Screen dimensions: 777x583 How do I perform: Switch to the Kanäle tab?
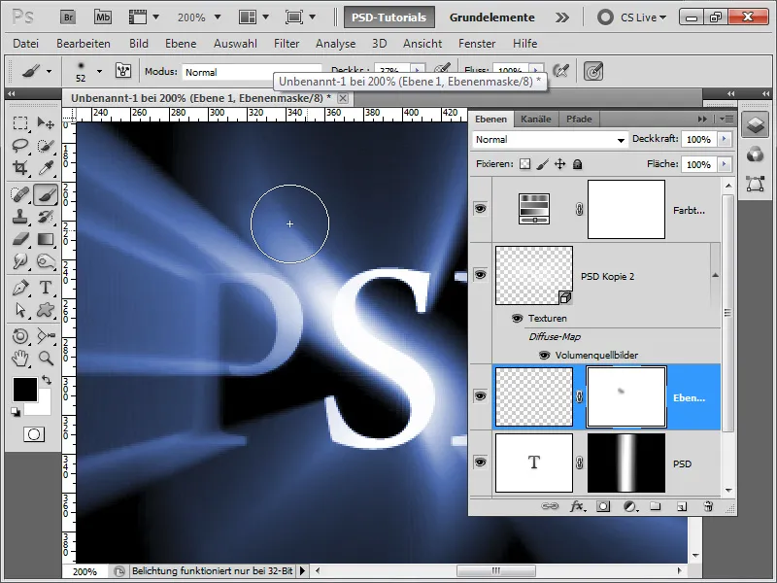[x=536, y=119]
